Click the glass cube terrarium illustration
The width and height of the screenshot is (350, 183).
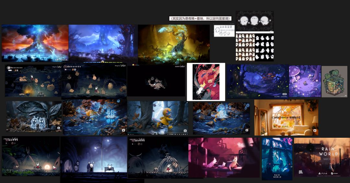(334, 81)
